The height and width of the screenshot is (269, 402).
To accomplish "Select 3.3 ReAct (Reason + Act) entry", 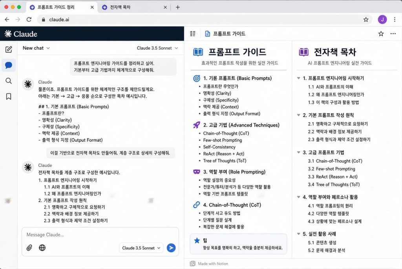I will [x=333, y=177].
